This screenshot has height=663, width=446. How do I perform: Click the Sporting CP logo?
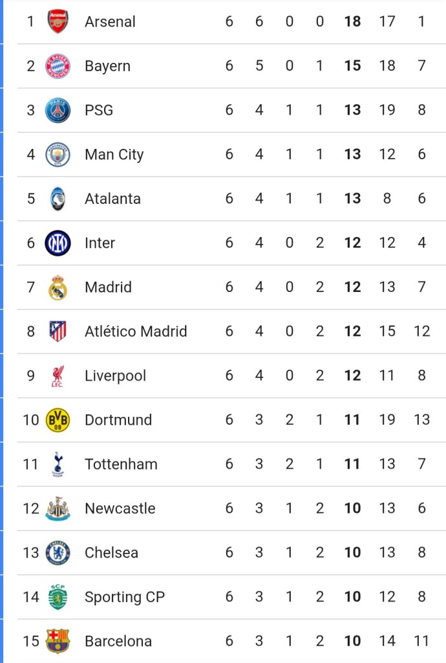coord(58,597)
